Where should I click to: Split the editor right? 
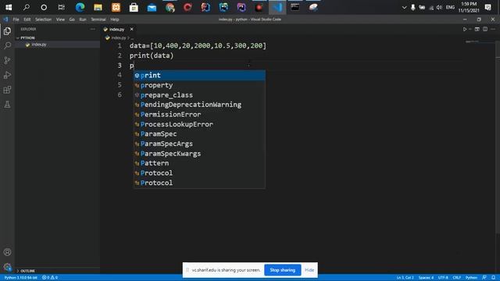(x=485, y=29)
